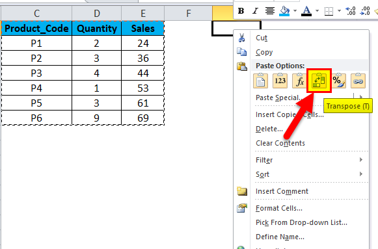Choose Paste Values (123) option

click(280, 81)
